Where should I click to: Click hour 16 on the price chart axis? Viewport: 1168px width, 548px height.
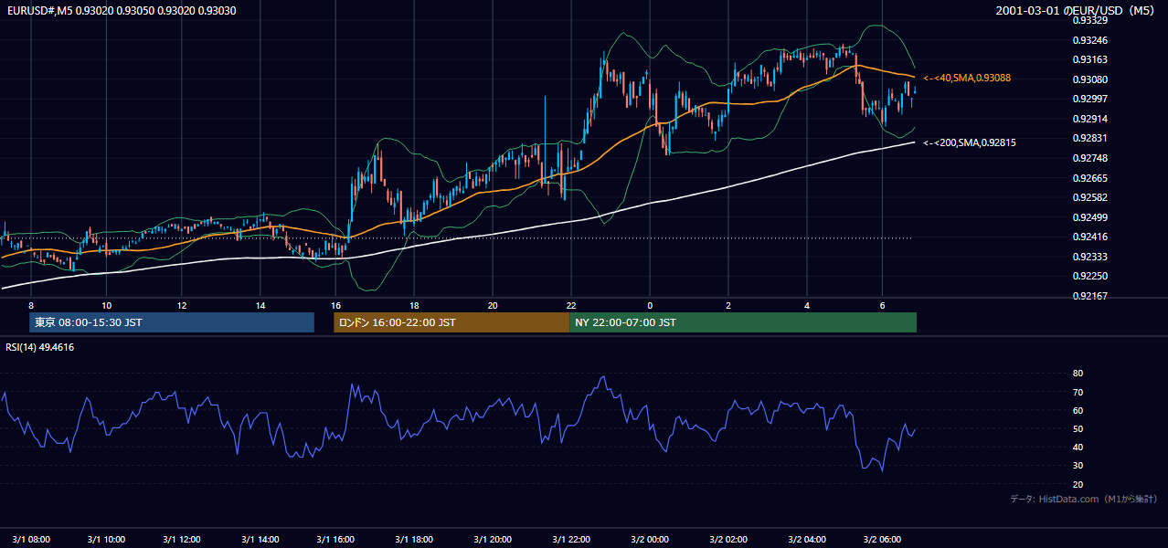pos(335,305)
